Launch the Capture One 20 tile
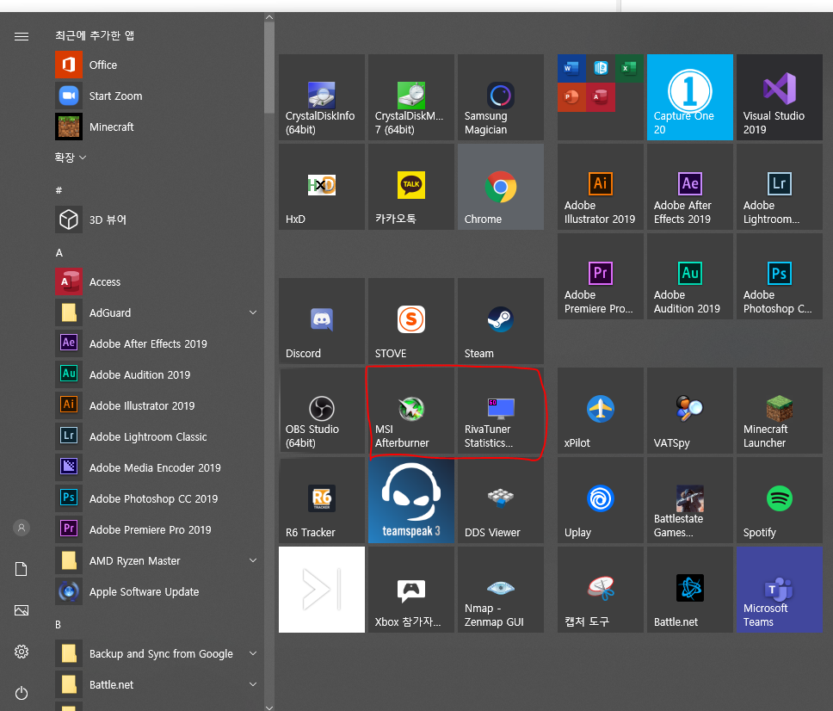This screenshot has width=833, height=711. tap(689, 97)
